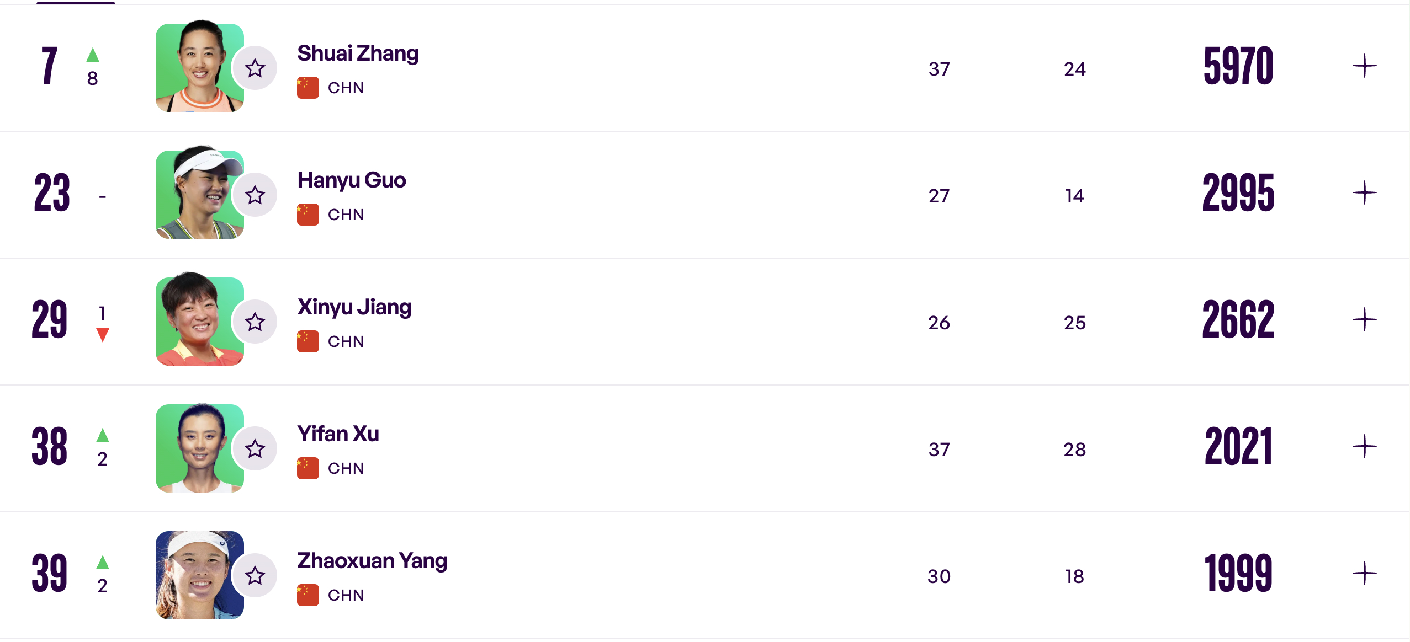
Task: Click China flag icon under Yifan Xu
Action: [x=308, y=468]
